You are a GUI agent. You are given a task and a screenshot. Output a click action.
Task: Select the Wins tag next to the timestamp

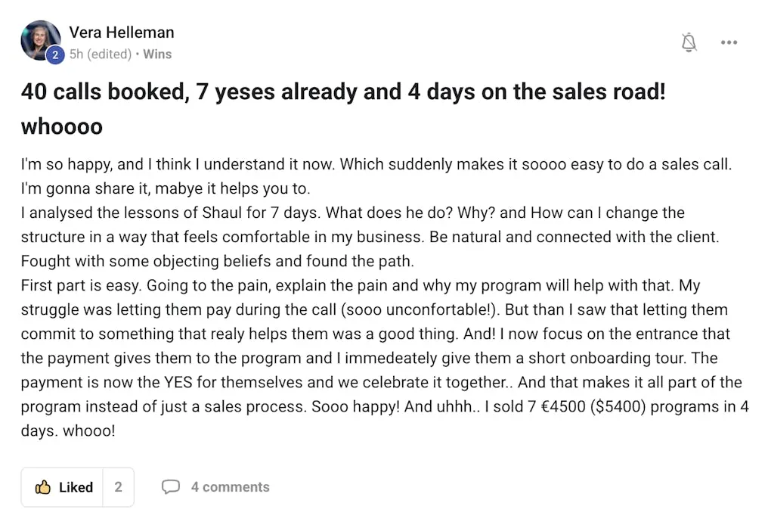click(157, 54)
